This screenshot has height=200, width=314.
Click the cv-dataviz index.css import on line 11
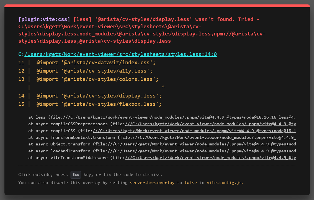(x=96, y=62)
